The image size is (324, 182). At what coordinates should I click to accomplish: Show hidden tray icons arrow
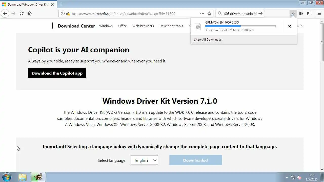(287, 177)
